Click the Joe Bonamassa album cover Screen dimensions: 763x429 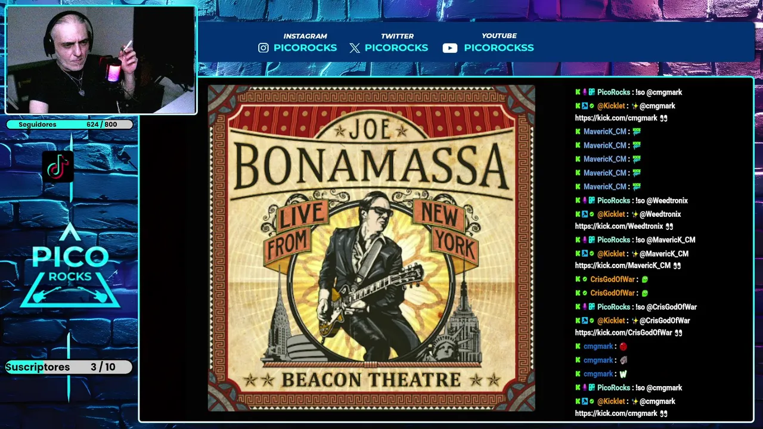371,248
